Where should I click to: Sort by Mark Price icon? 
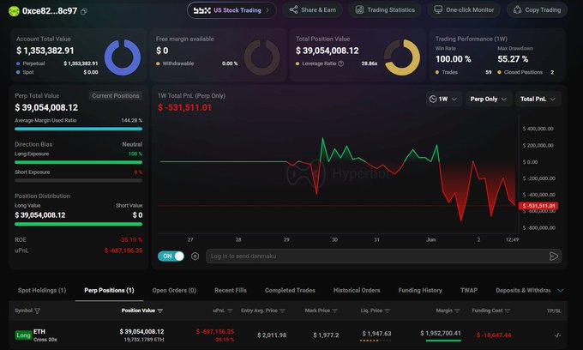click(x=334, y=311)
